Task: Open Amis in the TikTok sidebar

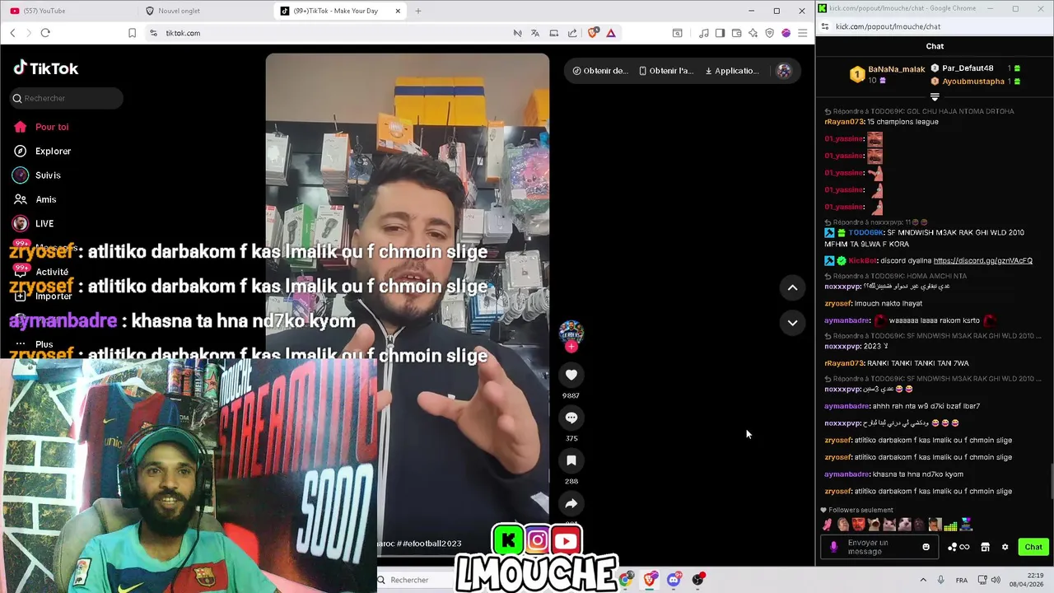Action: pyautogui.click(x=35, y=199)
